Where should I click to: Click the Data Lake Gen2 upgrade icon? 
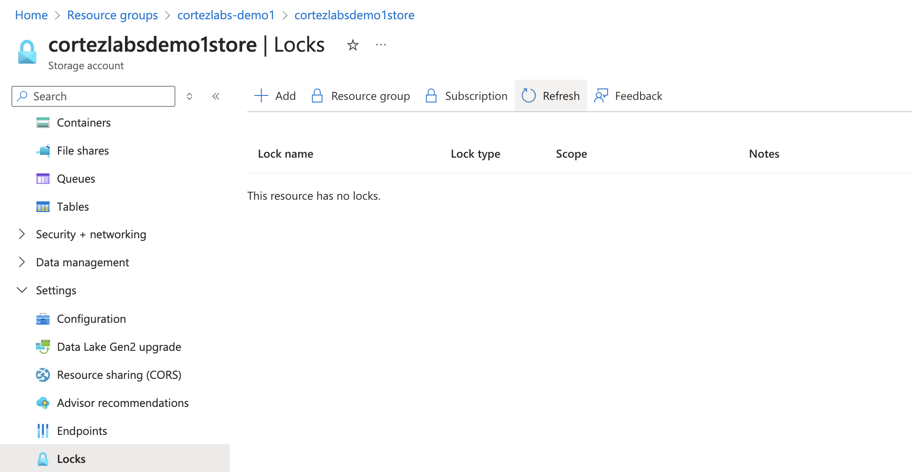43,347
